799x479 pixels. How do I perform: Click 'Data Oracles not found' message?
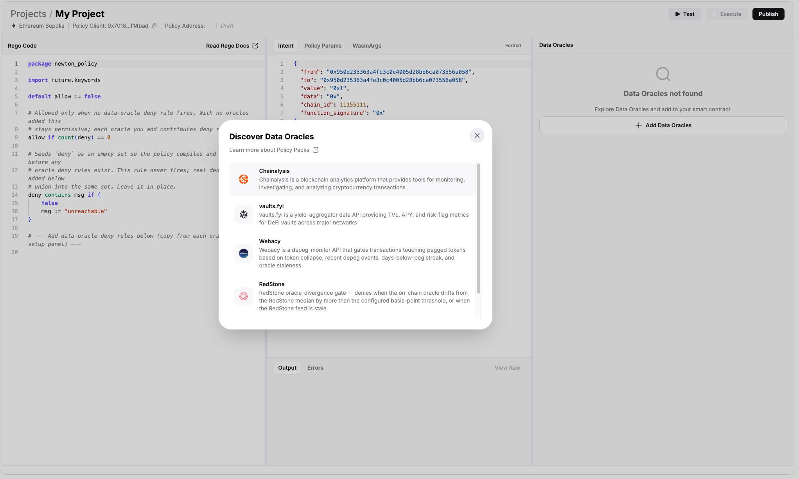[663, 94]
